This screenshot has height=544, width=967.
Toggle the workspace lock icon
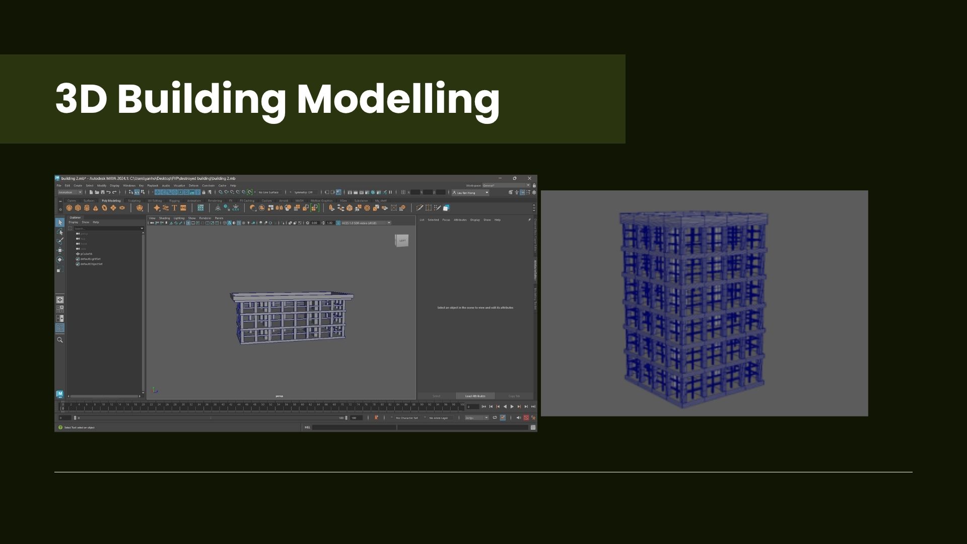click(534, 185)
